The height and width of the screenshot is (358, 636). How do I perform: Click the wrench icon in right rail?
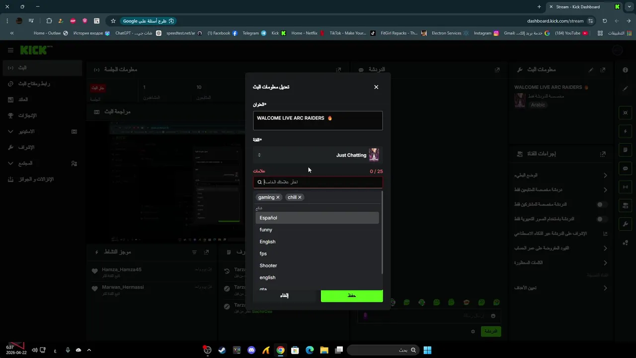click(x=626, y=224)
